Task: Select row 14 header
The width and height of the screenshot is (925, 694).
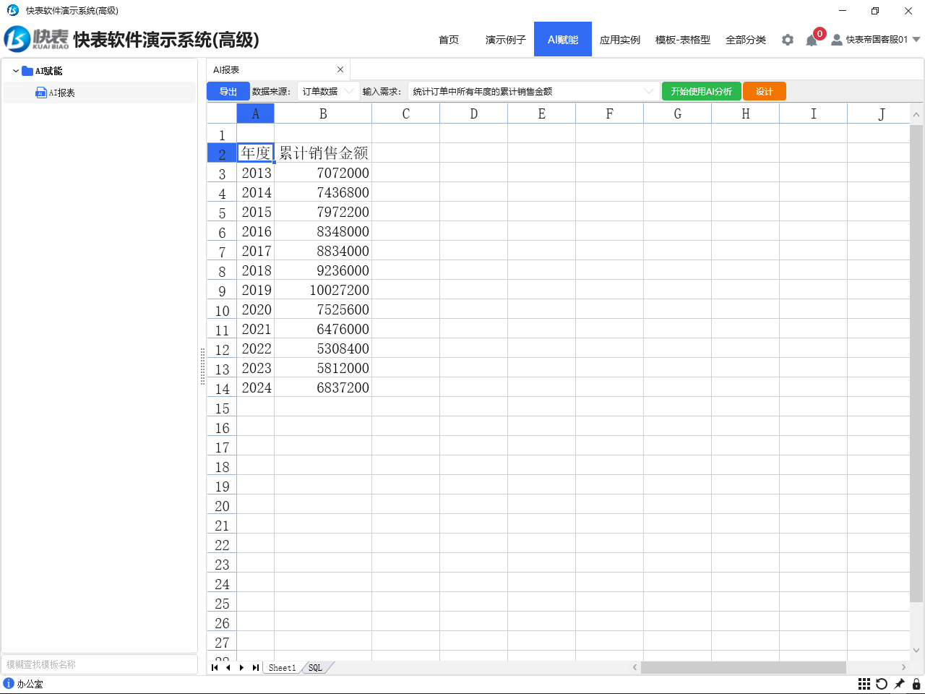Action: (222, 388)
